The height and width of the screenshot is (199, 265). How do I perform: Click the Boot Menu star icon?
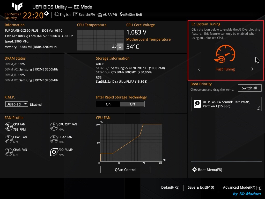195,169
